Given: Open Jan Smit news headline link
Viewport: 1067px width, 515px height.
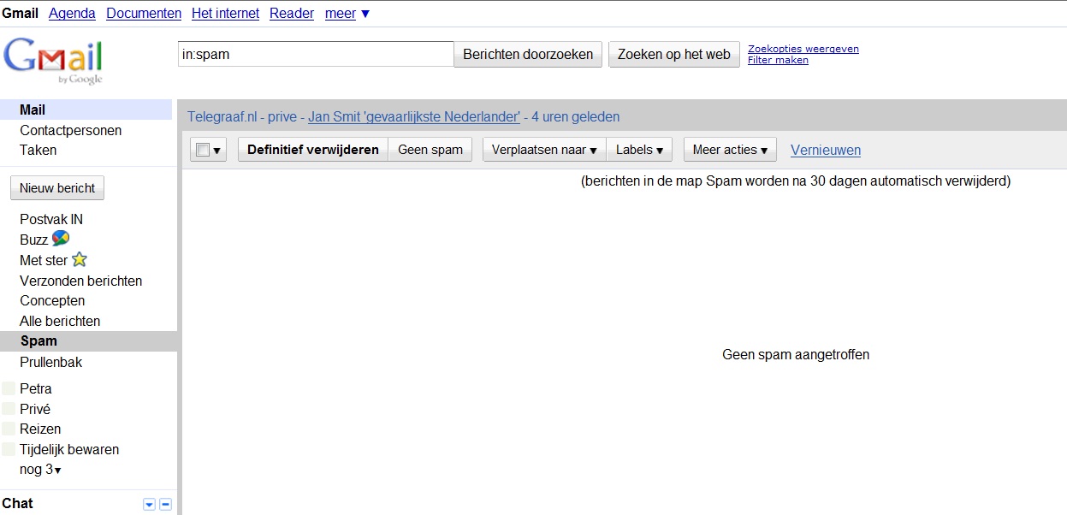Looking at the screenshot, I should (414, 116).
